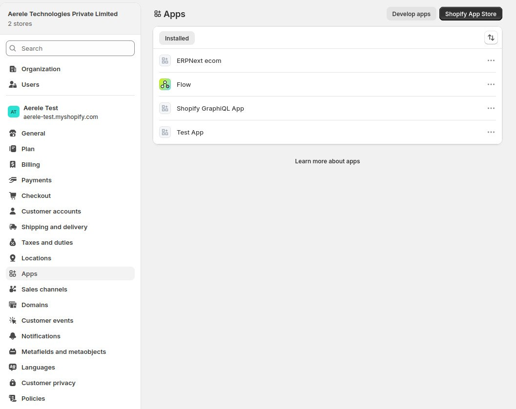Go to Customer events settings
Viewport: 516px width, 409px height.
70,320
